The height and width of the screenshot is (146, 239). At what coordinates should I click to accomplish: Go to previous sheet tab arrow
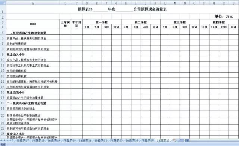[x=4, y=140]
